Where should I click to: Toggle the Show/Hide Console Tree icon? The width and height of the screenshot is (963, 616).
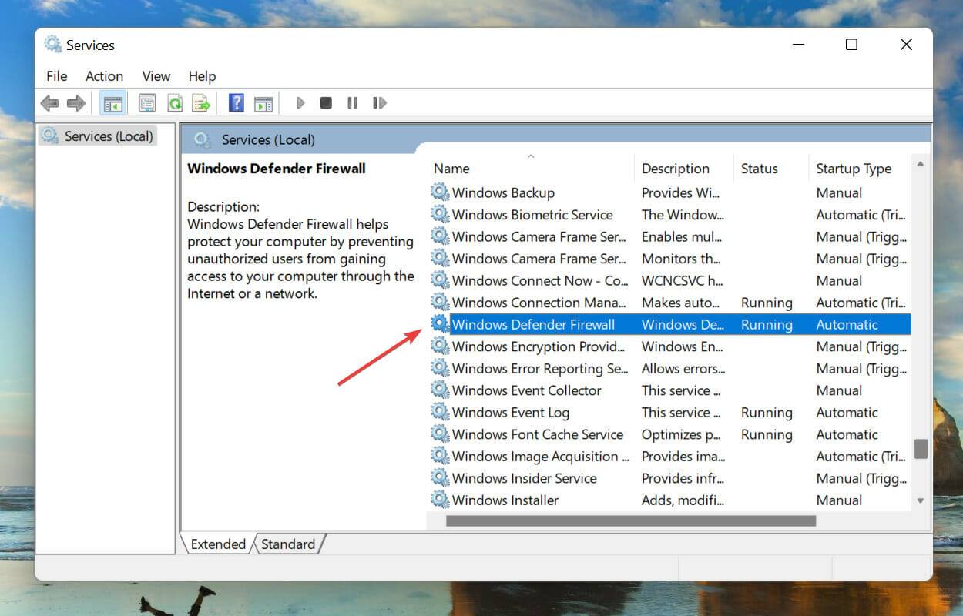pyautogui.click(x=113, y=103)
